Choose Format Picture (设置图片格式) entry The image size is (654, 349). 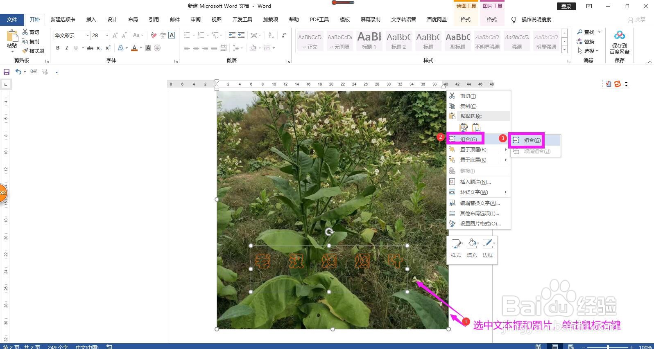(478, 224)
